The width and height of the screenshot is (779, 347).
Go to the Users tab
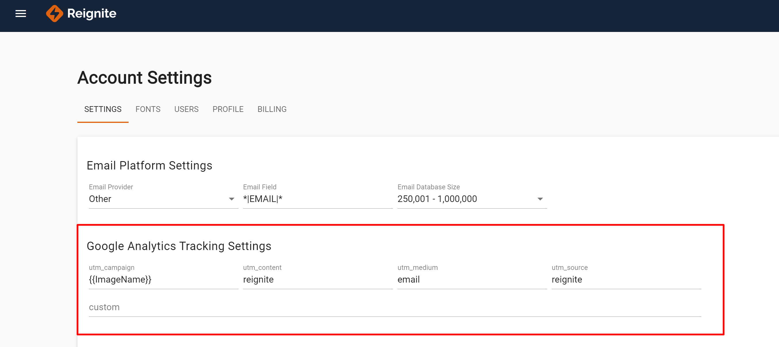point(186,109)
